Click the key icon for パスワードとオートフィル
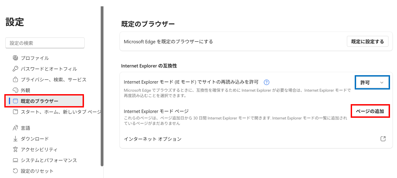 point(15,69)
